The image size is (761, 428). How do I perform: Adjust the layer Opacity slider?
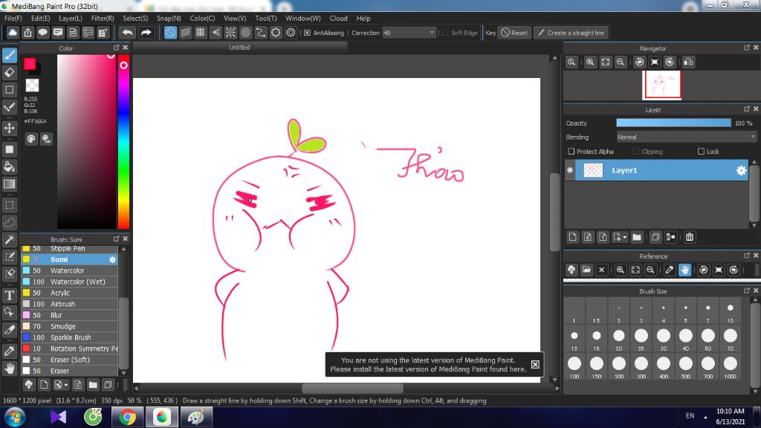point(673,123)
